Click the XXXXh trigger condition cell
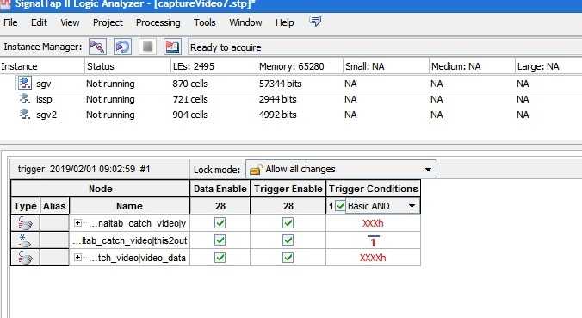 tap(373, 258)
